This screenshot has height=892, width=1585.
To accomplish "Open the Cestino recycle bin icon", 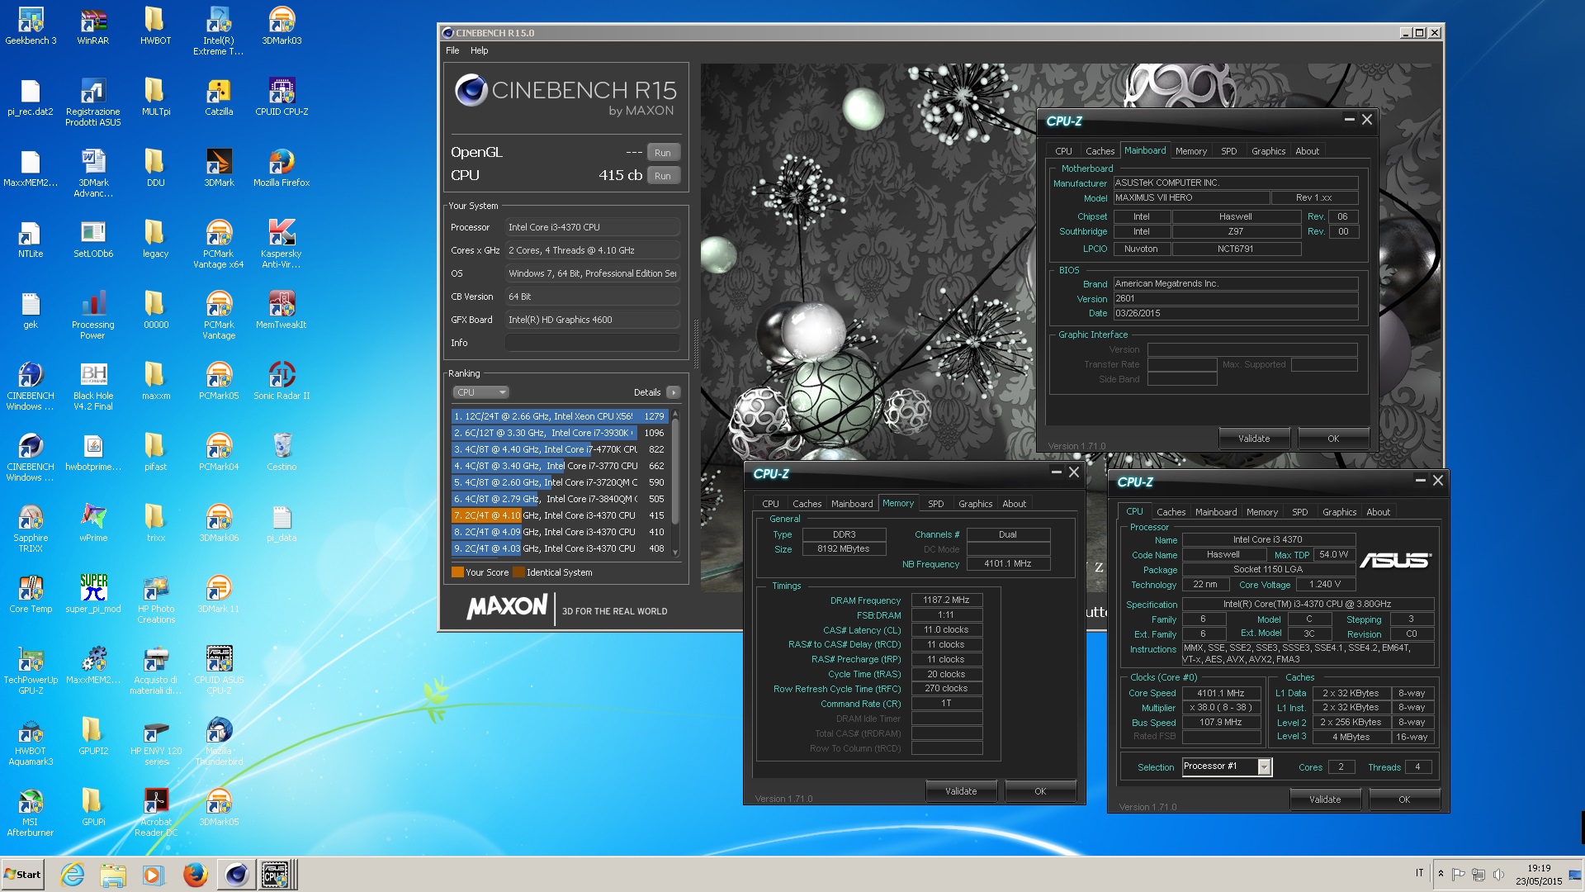I will point(282,451).
